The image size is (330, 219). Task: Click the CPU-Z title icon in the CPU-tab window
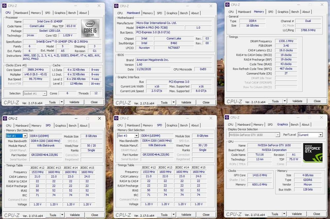point(5,6)
